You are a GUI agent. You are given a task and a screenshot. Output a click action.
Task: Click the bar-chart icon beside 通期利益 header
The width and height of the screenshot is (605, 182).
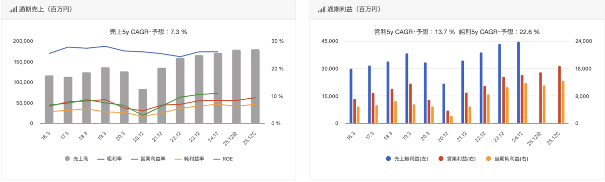(x=321, y=10)
